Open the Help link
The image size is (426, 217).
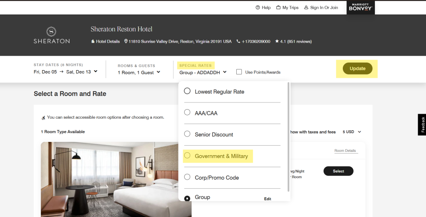click(266, 7)
